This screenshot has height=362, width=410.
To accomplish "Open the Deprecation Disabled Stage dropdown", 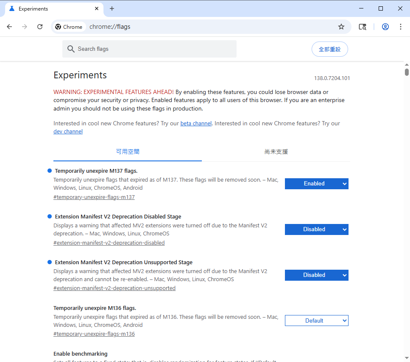I will click(316, 229).
